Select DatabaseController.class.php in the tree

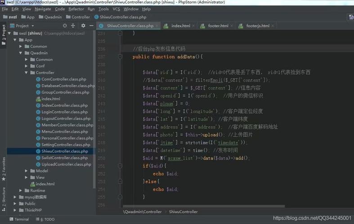pos(68,86)
